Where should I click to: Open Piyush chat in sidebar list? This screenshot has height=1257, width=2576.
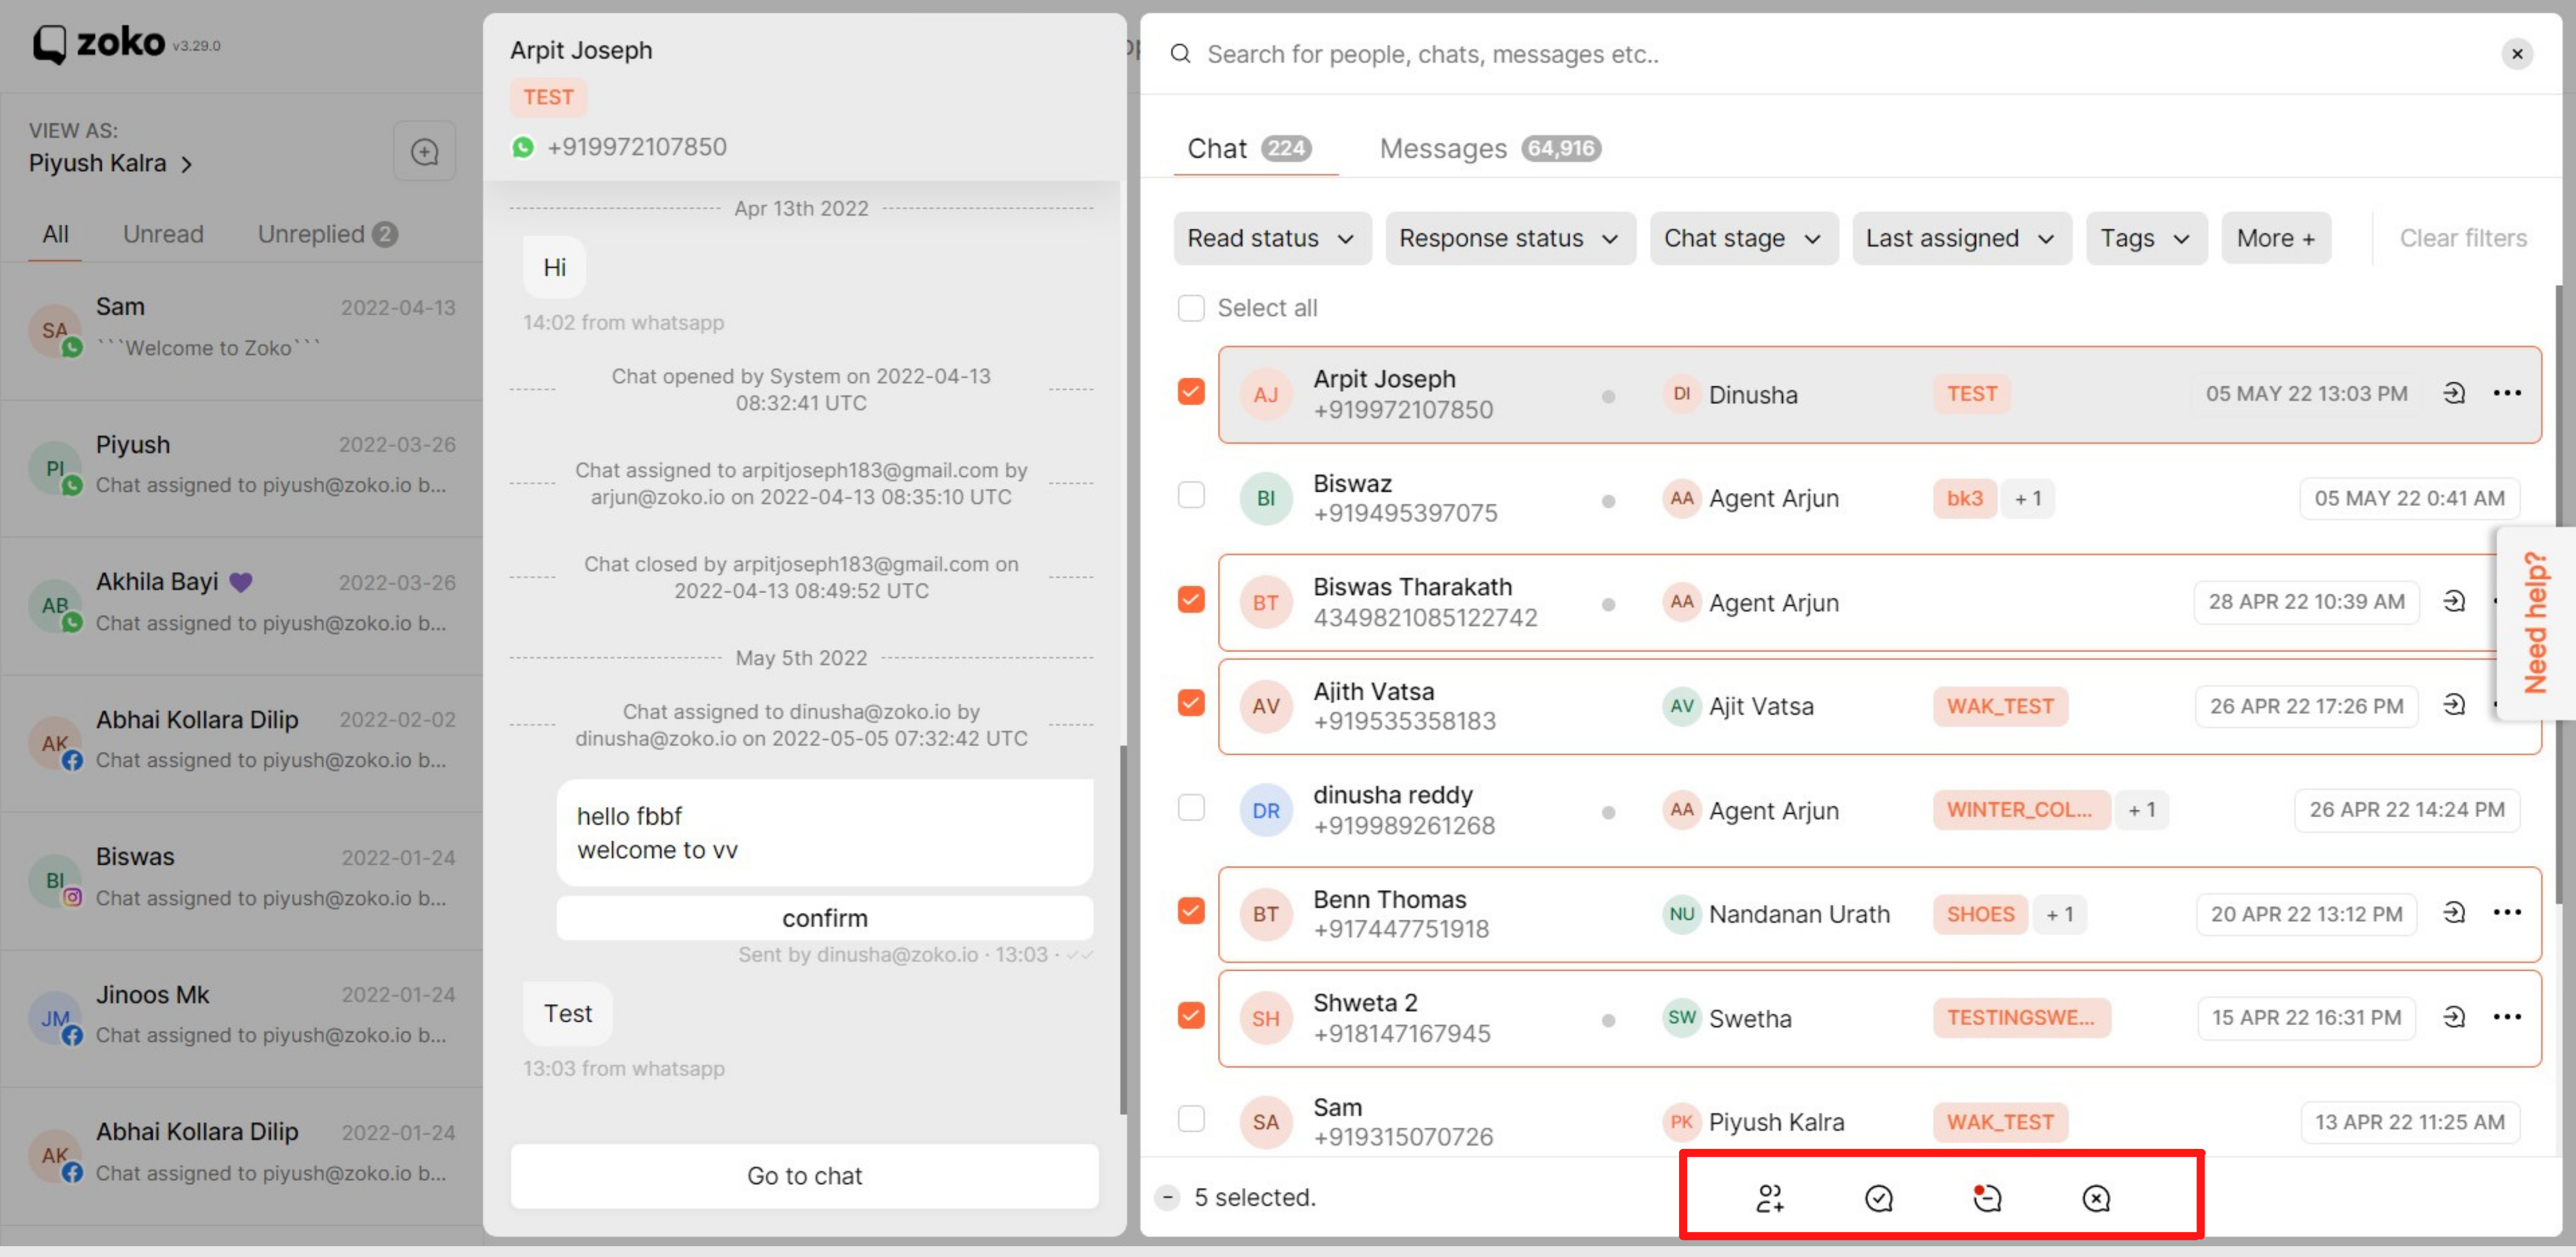coord(241,468)
